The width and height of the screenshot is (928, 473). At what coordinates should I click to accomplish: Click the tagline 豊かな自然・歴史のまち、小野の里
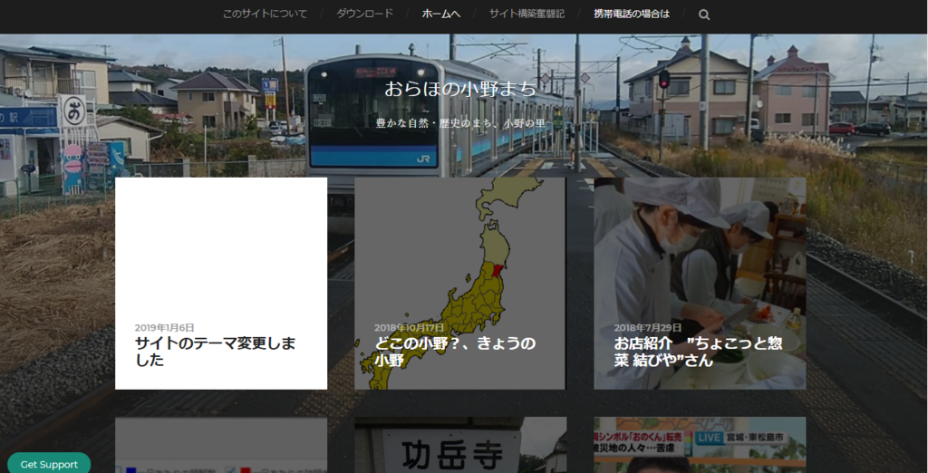460,123
